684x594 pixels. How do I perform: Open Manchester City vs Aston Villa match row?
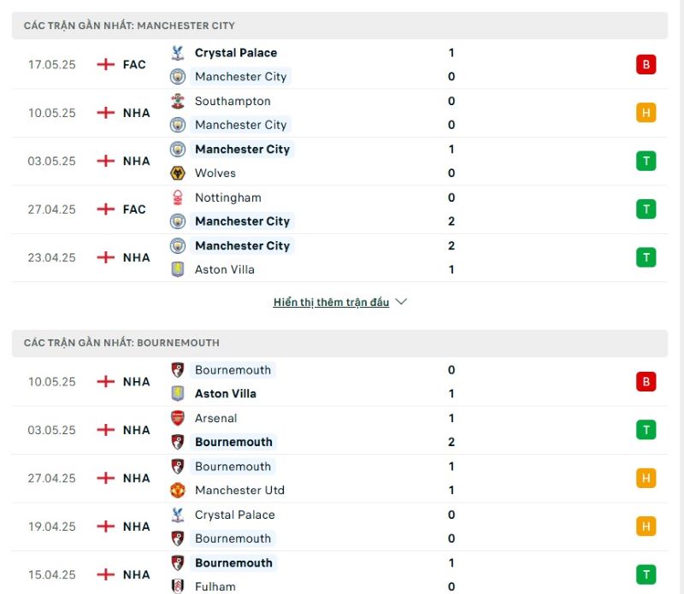339,258
